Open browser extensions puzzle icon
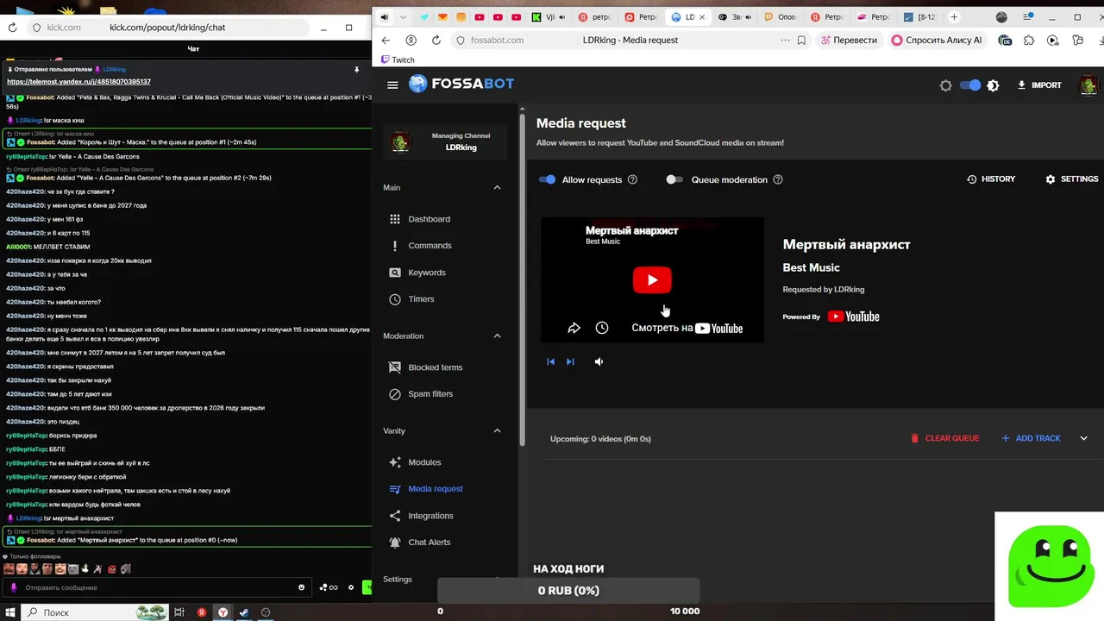1104x621 pixels. (x=1029, y=40)
